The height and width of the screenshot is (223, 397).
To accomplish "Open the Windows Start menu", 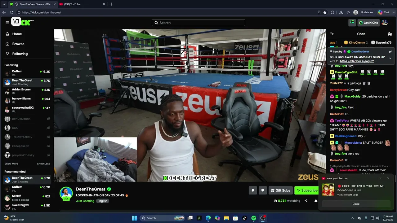I will (134, 218).
